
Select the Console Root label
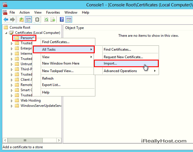click(20, 27)
